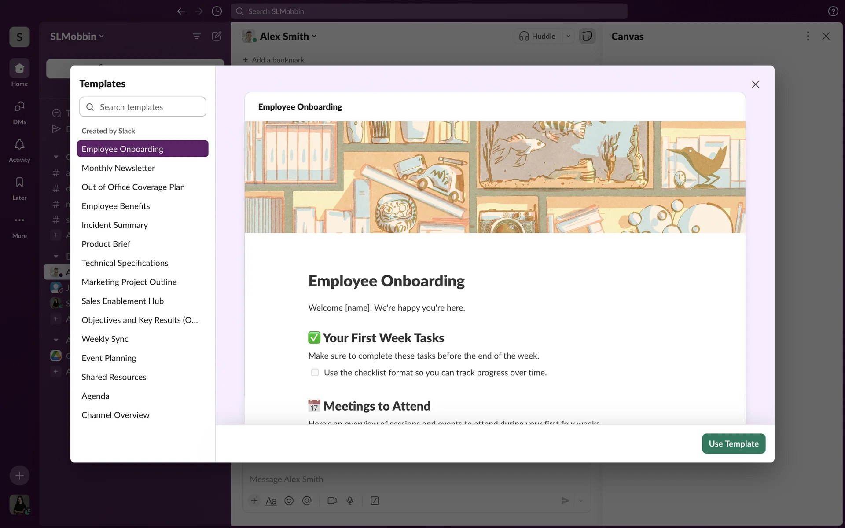Click the Activity bell icon
The height and width of the screenshot is (528, 845).
[19, 145]
